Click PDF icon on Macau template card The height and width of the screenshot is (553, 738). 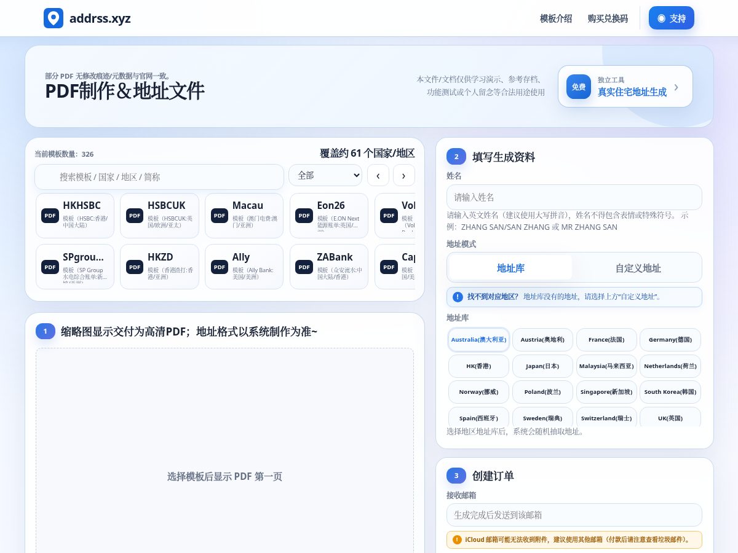220,216
